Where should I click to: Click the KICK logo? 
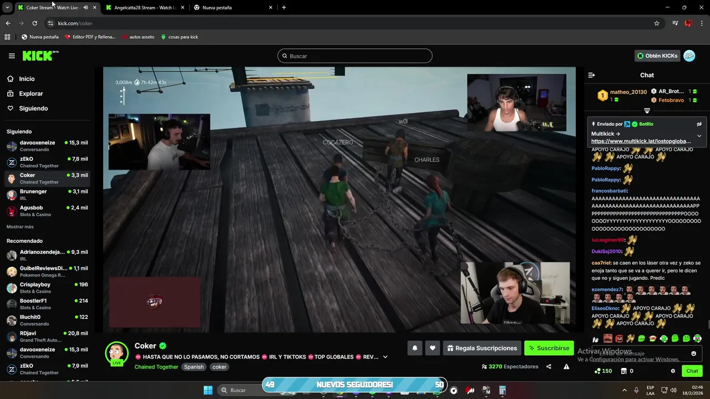point(40,55)
